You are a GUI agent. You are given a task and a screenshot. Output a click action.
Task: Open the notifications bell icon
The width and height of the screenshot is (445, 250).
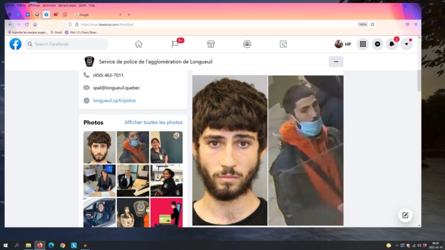[392, 44]
